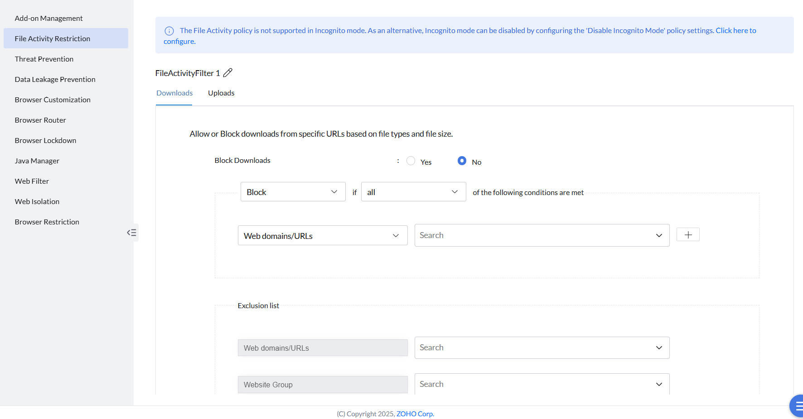Image resolution: width=803 pixels, height=419 pixels.
Task: Click the plus icon to add condition
Action: tap(687, 235)
